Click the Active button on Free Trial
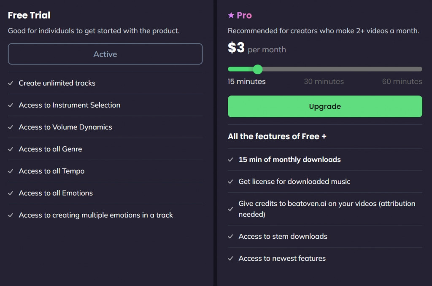Image resolution: width=432 pixels, height=286 pixels. pos(105,54)
